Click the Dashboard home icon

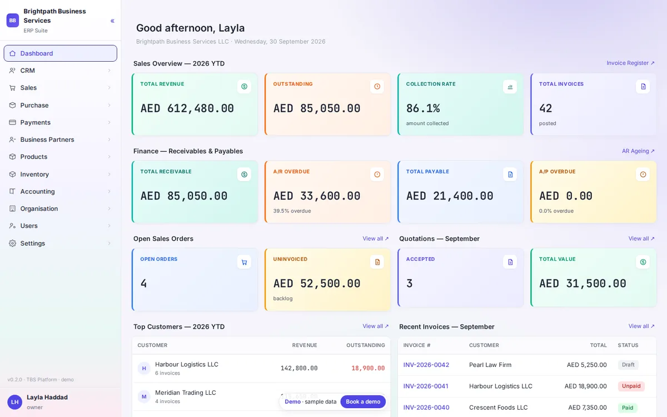12,53
